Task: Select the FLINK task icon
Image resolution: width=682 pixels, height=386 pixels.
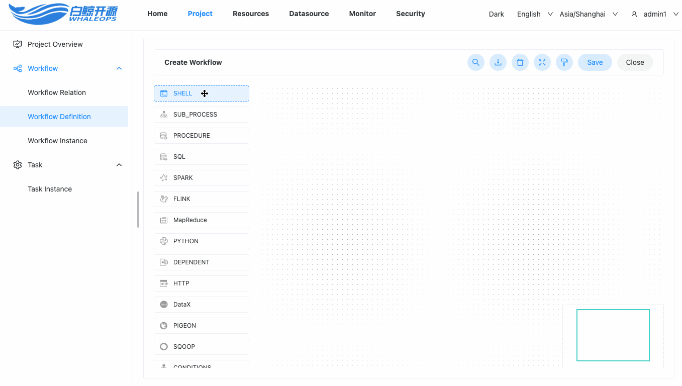Action: tap(164, 199)
